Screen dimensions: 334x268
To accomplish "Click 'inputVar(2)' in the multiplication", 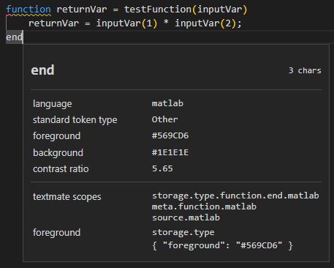I will click(x=205, y=23).
